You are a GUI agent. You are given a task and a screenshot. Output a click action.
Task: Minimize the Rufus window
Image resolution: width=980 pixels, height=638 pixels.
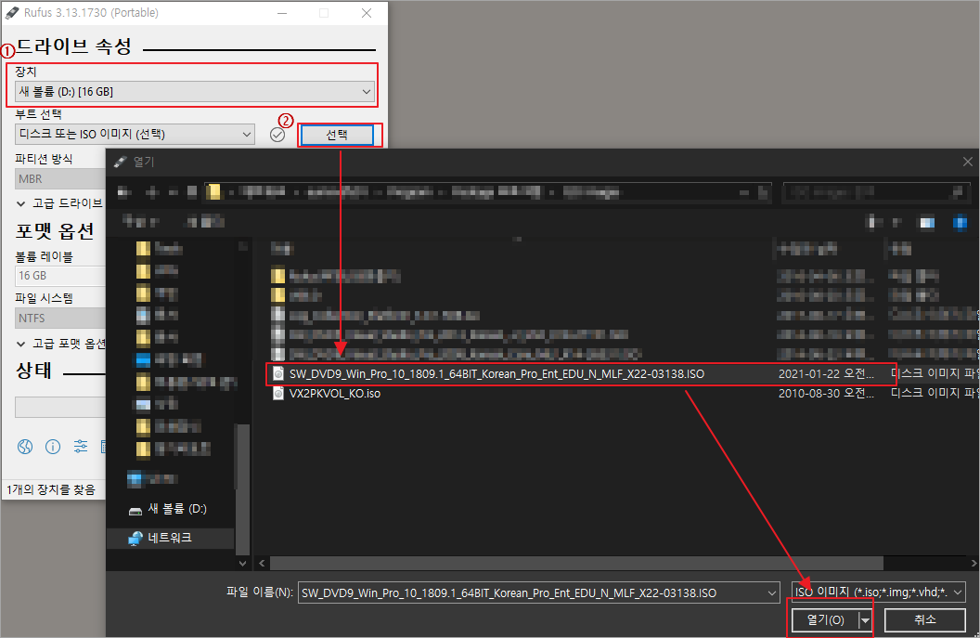tap(282, 13)
